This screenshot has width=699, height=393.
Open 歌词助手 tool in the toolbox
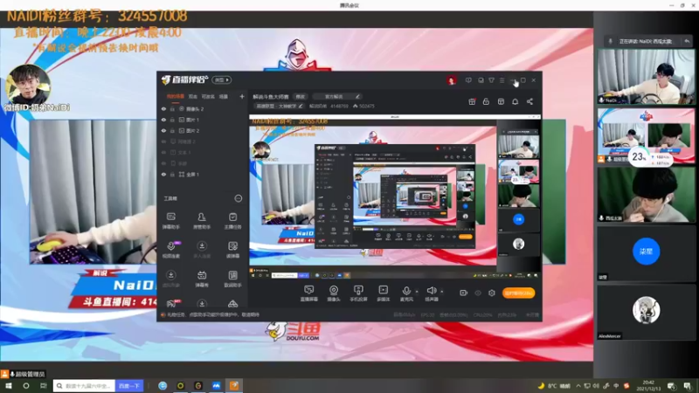click(x=232, y=279)
